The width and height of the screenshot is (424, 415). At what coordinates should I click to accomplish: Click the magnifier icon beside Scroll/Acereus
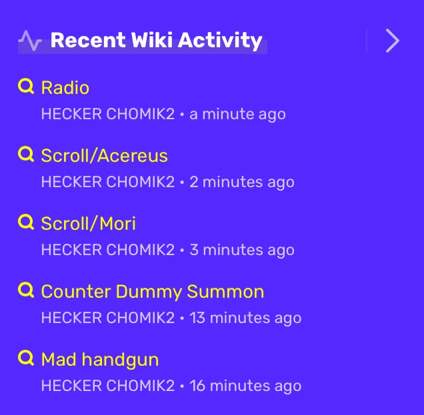pyautogui.click(x=26, y=155)
